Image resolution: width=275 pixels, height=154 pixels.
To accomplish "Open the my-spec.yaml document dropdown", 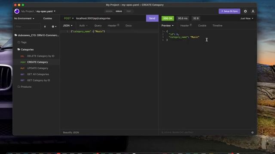I will pyautogui.click(x=46, y=12).
